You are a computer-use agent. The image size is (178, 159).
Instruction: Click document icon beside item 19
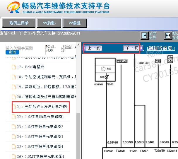[14, 87]
